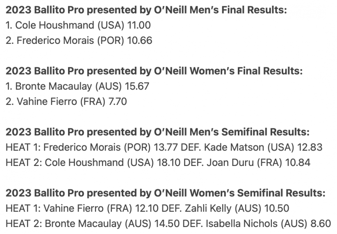This screenshot has height=234, width=337.
Task: Click the Men's Semifinal Results heading
Action: 157,132
